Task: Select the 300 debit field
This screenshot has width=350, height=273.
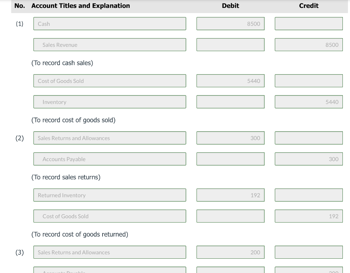Action: click(x=230, y=138)
